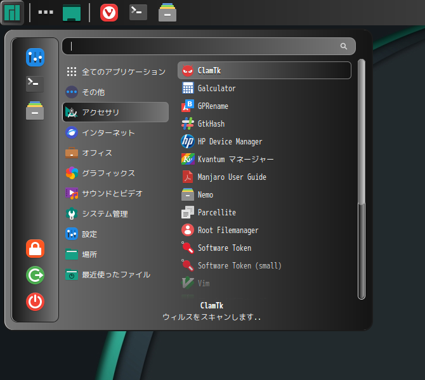Open Manjaro User Guide
This screenshot has height=380, width=425.
pyautogui.click(x=265, y=177)
